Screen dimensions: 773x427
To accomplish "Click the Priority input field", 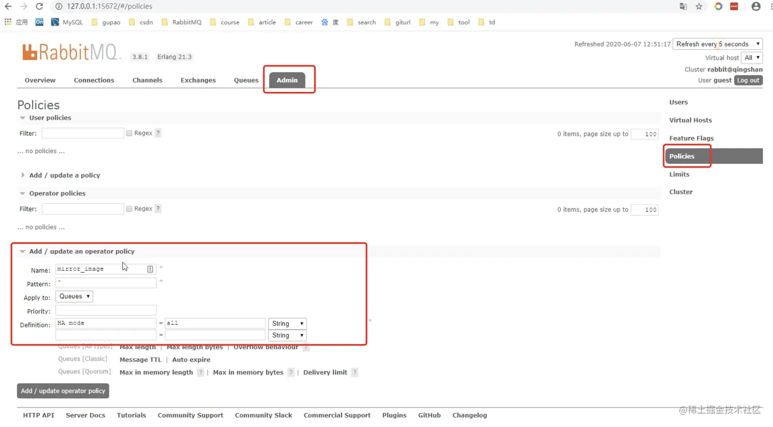I will pos(106,311).
